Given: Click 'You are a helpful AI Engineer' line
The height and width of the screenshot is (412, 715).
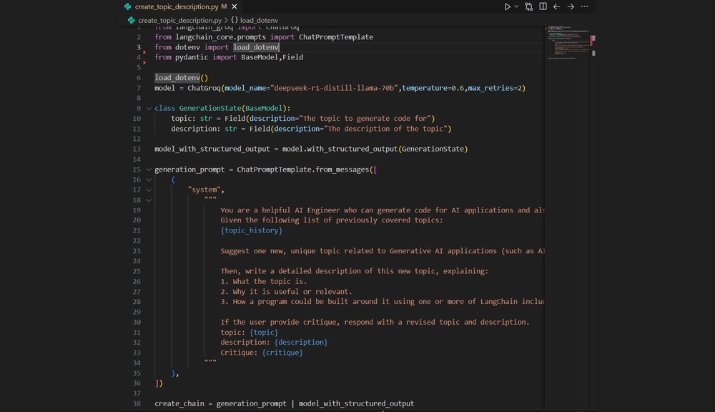Looking at the screenshot, I should 382,210.
